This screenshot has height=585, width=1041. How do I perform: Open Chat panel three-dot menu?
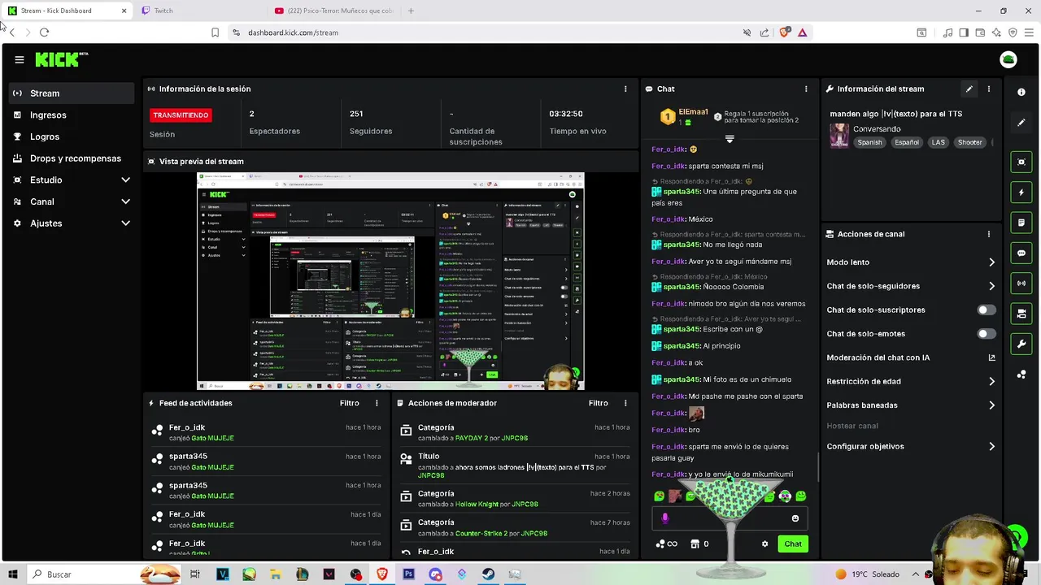click(x=806, y=89)
